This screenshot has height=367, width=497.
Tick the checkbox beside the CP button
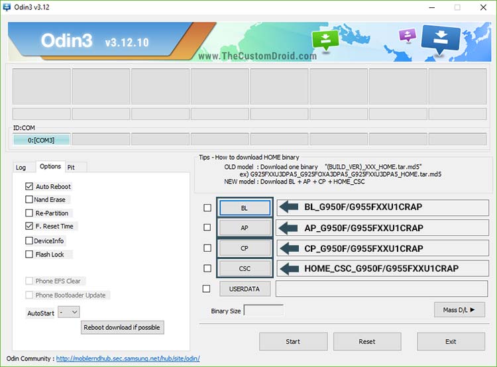click(207, 248)
